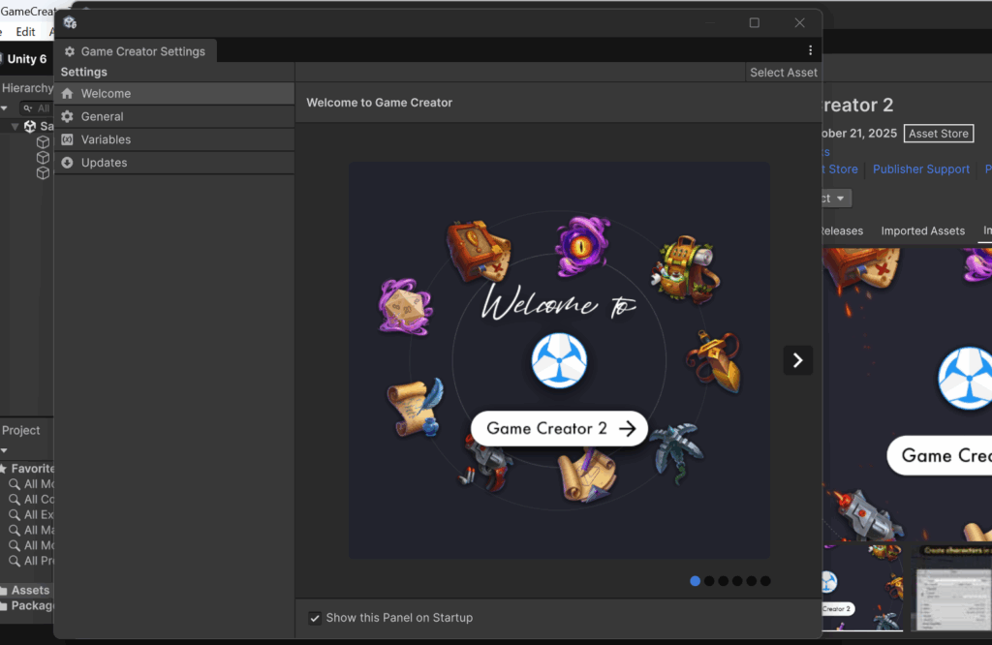Viewport: 992px width, 645px height.
Task: Click the download arrow icon beside Updates
Action: (67, 164)
